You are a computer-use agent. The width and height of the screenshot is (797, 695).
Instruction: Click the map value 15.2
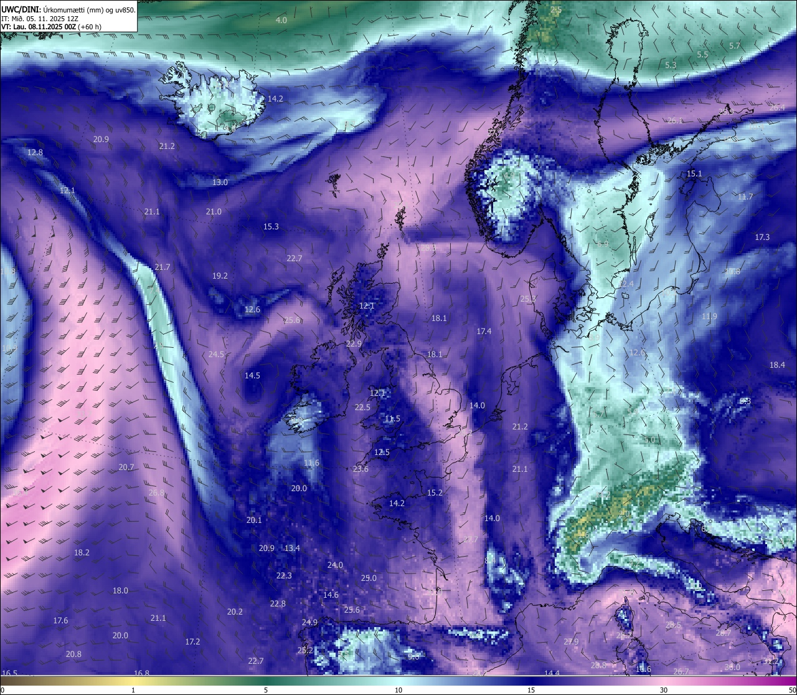pos(435,493)
